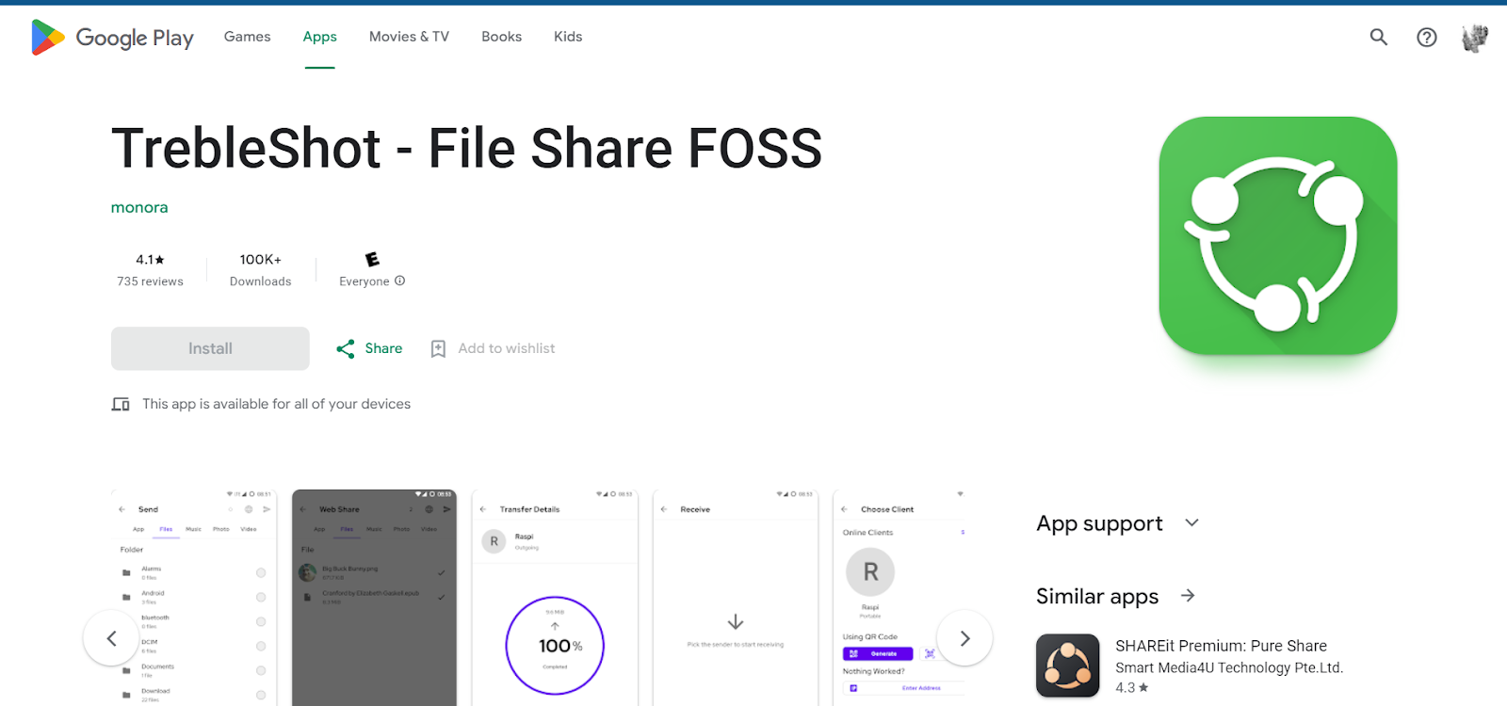This screenshot has width=1507, height=706.
Task: Open SHAREit Premium: Pure Share listing
Action: pos(1221,646)
